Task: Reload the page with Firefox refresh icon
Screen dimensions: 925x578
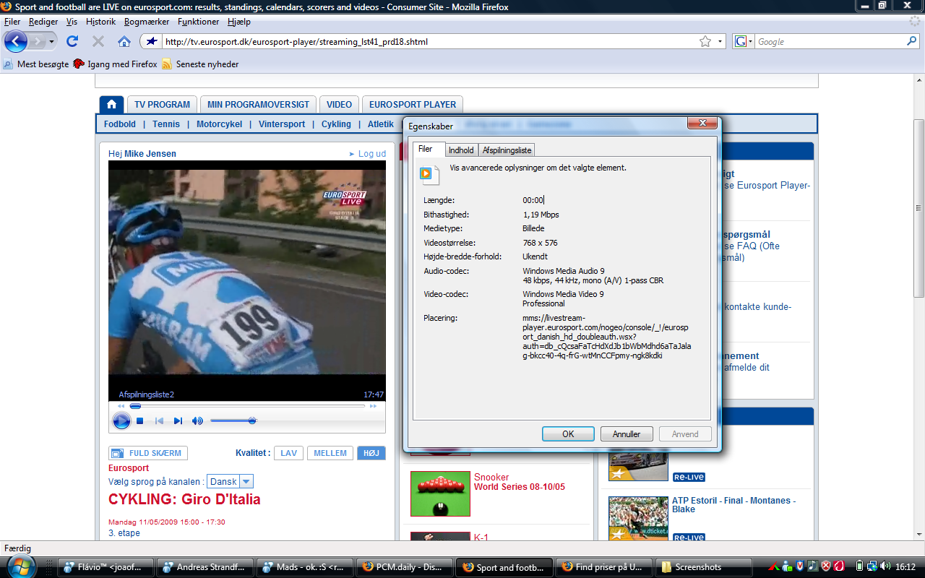Action: click(72, 42)
